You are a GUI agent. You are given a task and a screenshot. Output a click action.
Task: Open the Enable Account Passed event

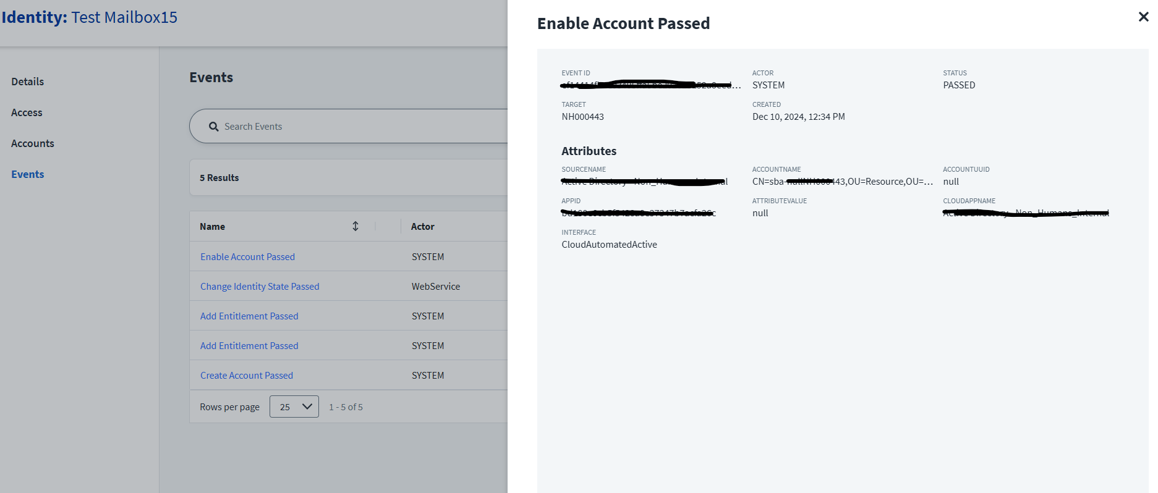[247, 257]
